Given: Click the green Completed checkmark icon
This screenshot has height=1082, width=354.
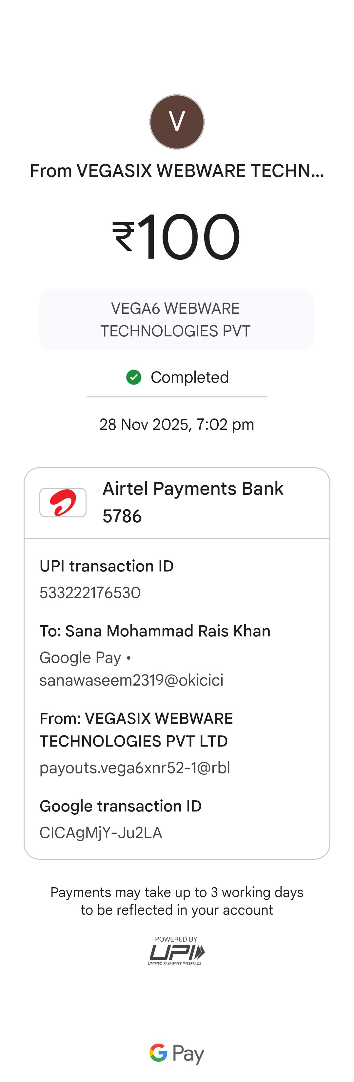Looking at the screenshot, I should (133, 377).
